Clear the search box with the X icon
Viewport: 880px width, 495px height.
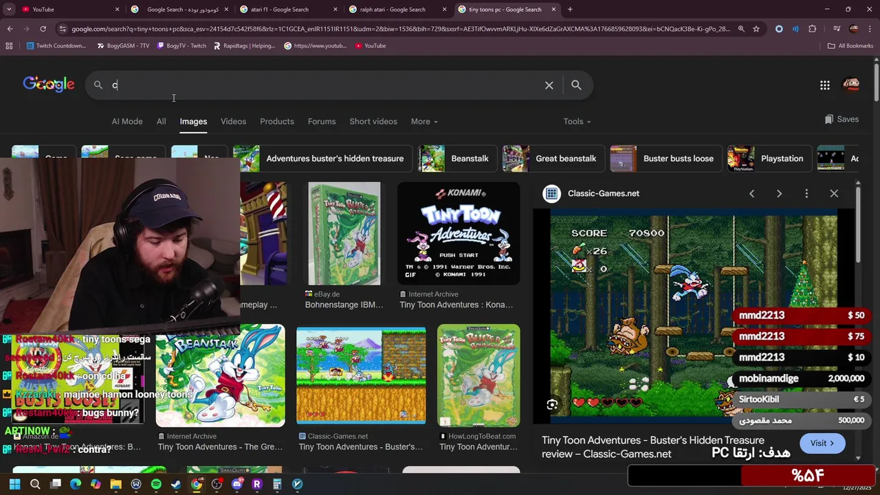pos(549,85)
